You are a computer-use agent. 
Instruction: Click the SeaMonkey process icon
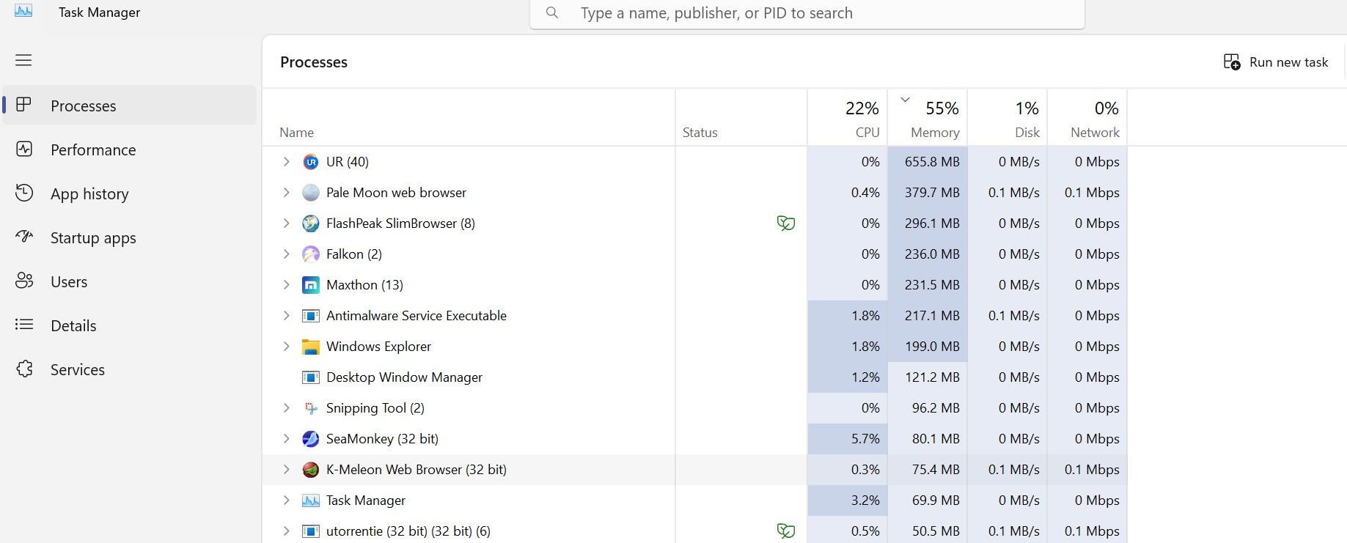coord(311,439)
